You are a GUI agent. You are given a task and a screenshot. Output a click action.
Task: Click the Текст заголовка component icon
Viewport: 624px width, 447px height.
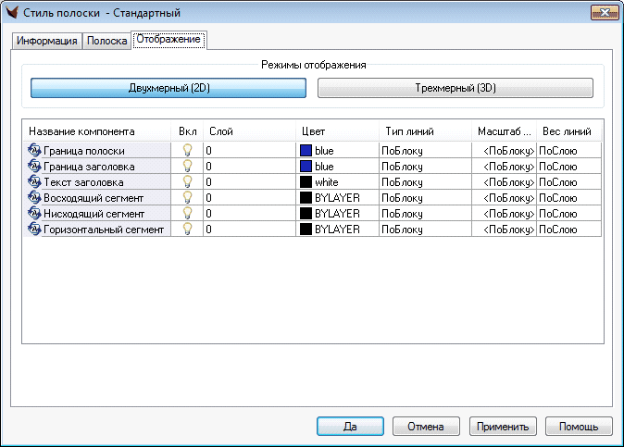coord(35,181)
